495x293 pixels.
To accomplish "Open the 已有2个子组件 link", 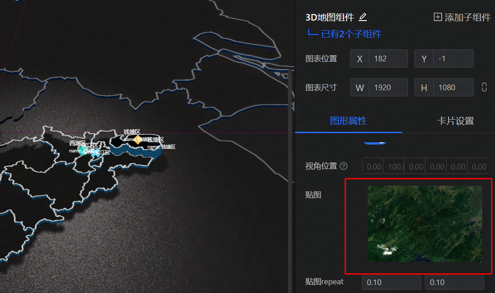I will [x=351, y=34].
